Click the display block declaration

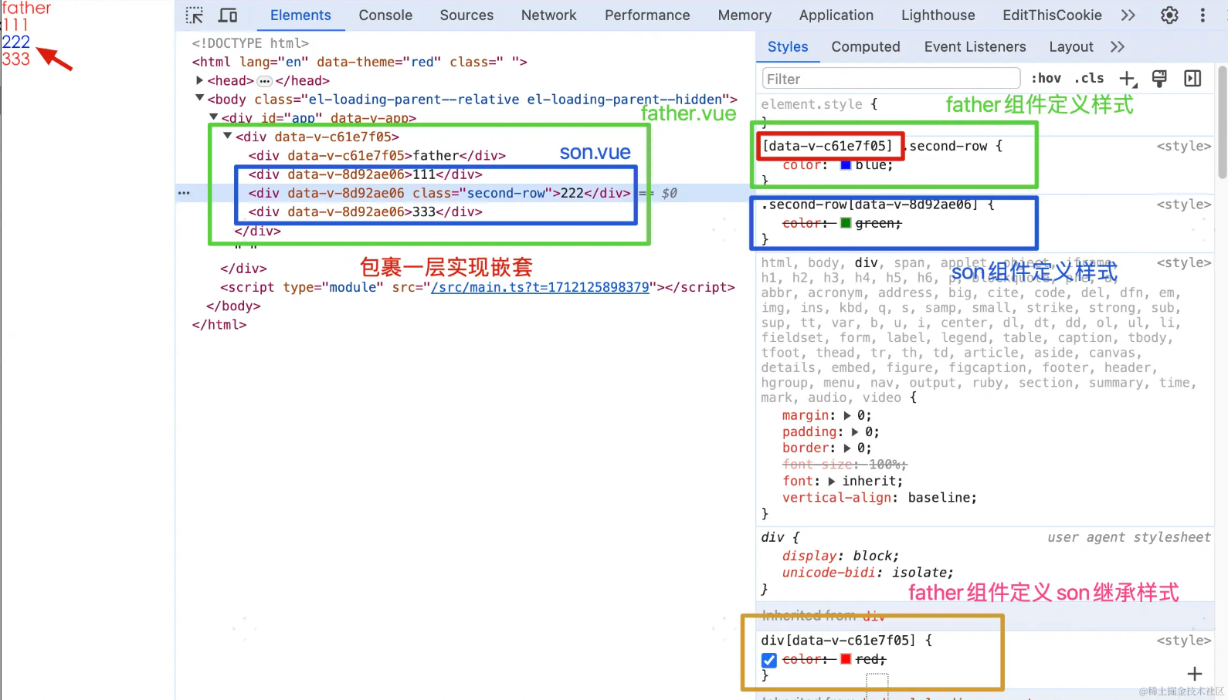pyautogui.click(x=840, y=556)
